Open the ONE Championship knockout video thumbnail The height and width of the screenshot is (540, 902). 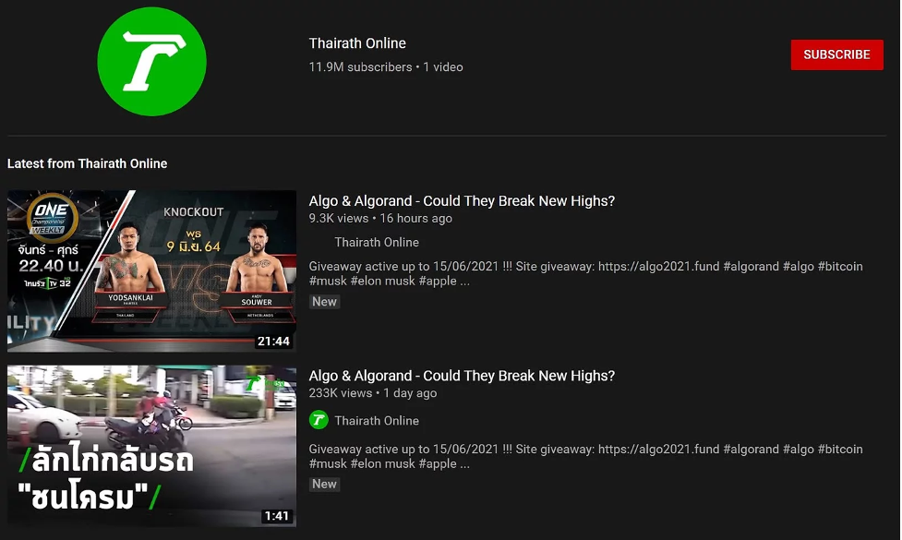151,270
